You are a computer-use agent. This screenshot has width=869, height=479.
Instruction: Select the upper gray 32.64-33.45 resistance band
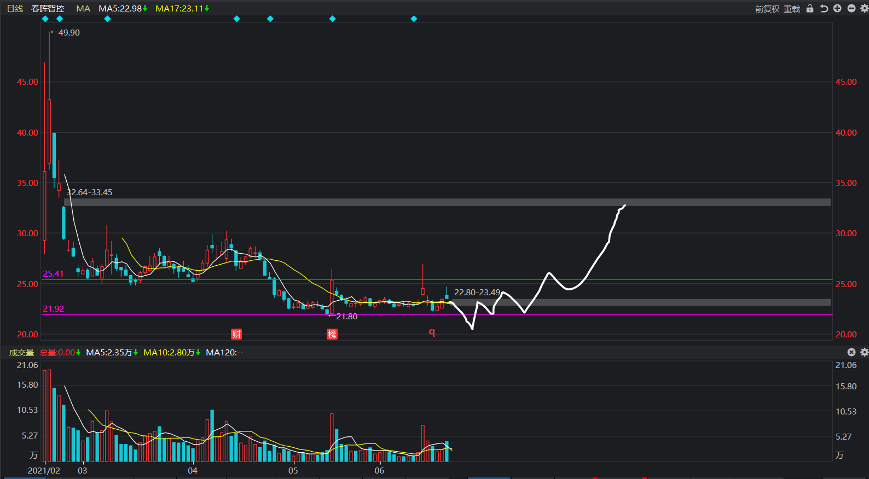tap(447, 202)
